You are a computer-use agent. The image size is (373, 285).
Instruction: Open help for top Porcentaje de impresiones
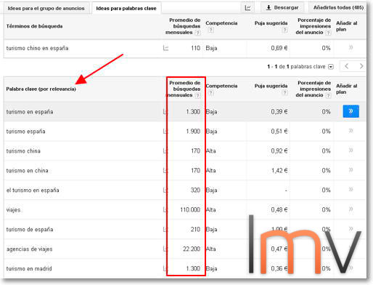pyautogui.click(x=328, y=33)
